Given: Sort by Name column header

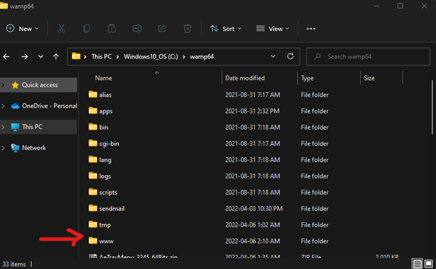Looking at the screenshot, I should click(x=103, y=78).
